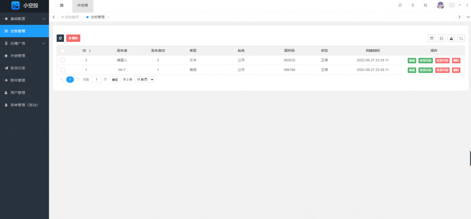The width and height of the screenshot is (471, 219).
Task: Click the bell icon of 菜单管理
Action: click(6, 105)
